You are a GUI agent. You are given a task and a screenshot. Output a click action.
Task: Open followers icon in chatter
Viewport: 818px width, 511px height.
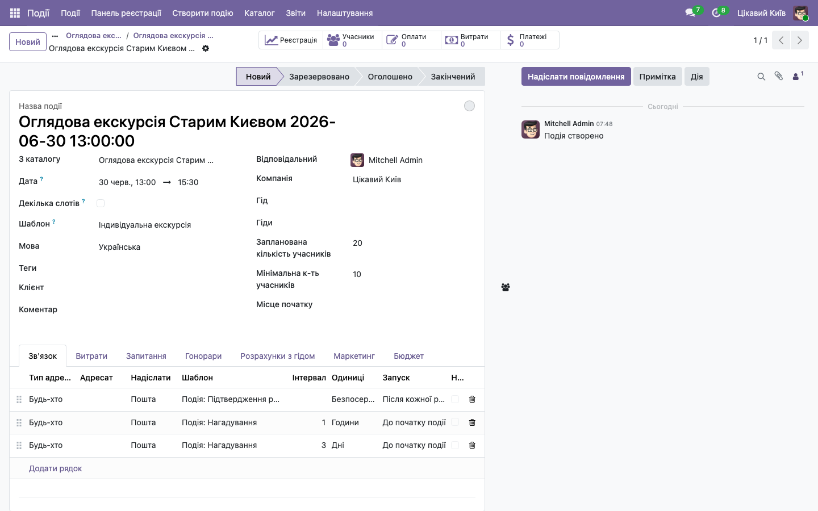798,76
